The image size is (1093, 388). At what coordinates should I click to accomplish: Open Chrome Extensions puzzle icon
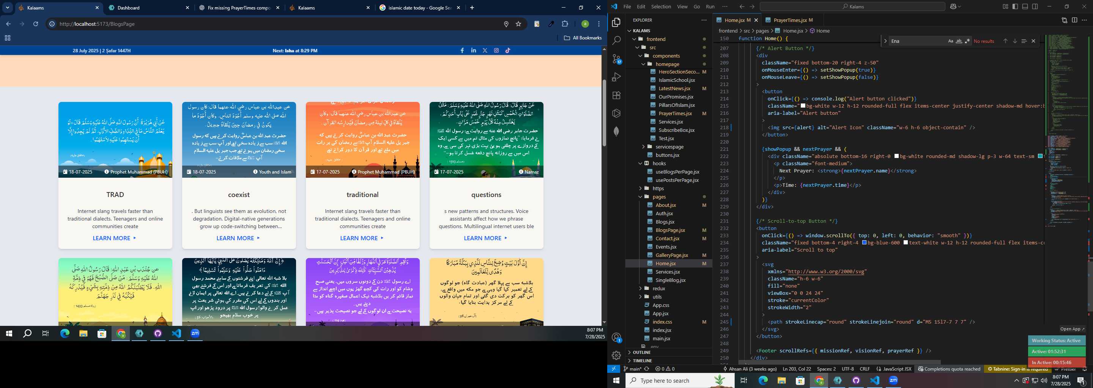pos(565,24)
